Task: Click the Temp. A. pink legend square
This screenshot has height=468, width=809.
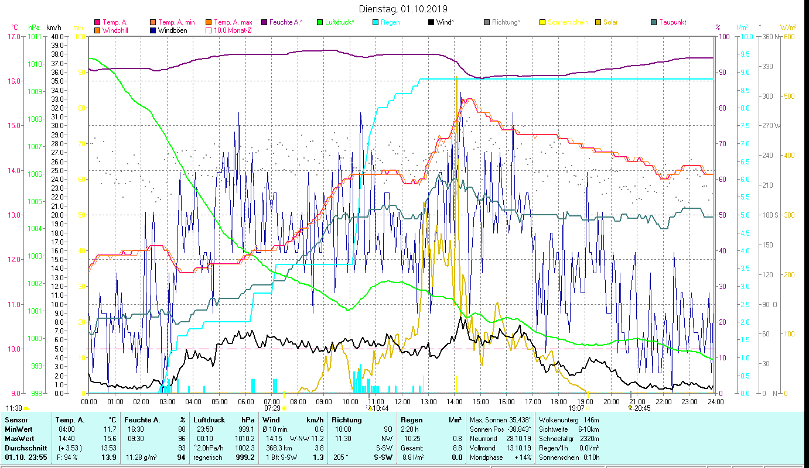Action: 97,22
